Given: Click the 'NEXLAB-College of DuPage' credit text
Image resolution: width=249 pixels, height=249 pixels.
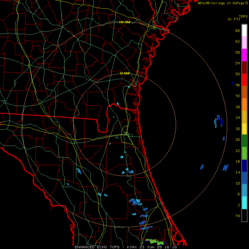Looking at the screenshot, I should coord(221,3).
